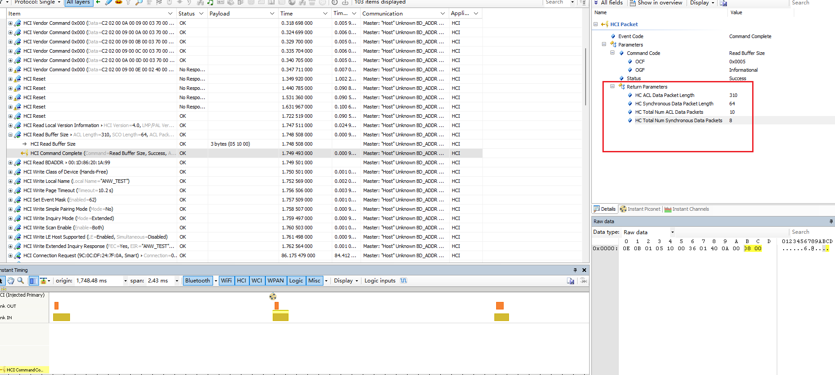Click the timeline marker icon above the center packet
The width and height of the screenshot is (835, 375).
[x=273, y=296]
